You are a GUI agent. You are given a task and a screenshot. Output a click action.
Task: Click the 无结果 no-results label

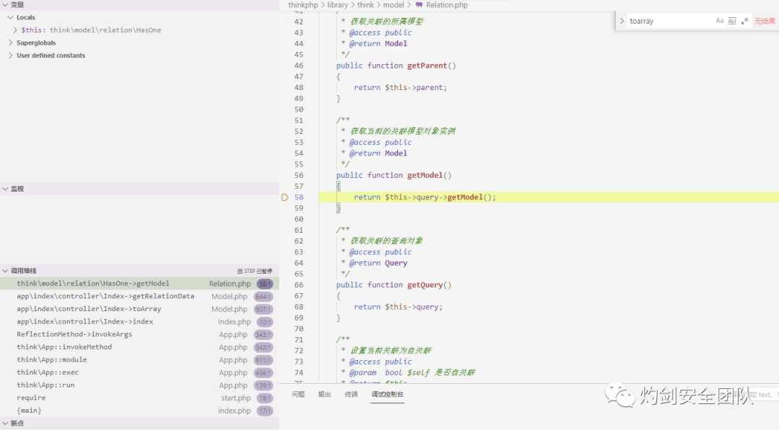pyautogui.click(x=765, y=21)
